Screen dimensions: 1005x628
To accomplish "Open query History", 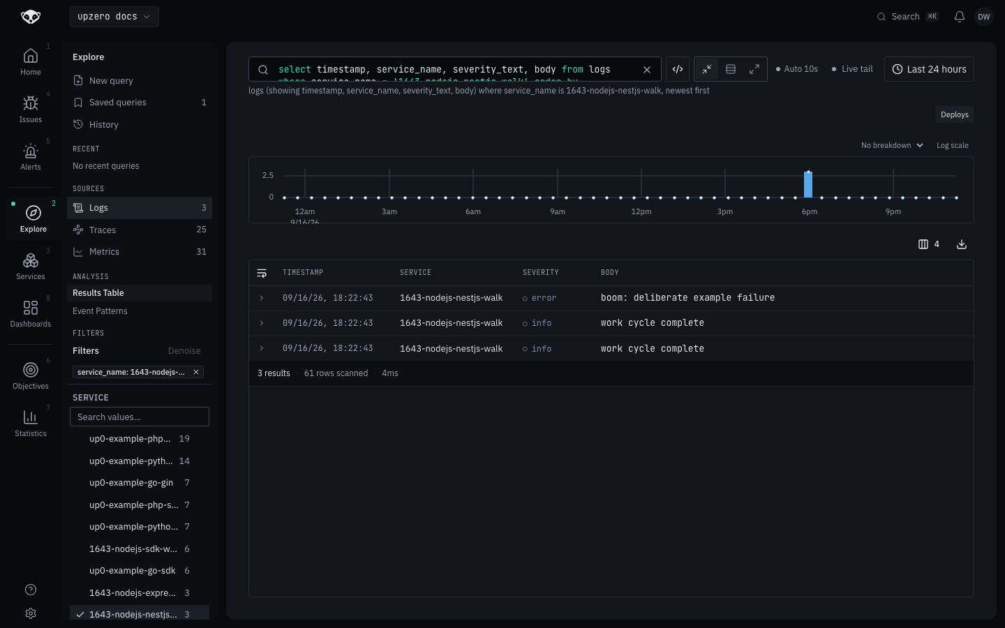I will [140, 125].
